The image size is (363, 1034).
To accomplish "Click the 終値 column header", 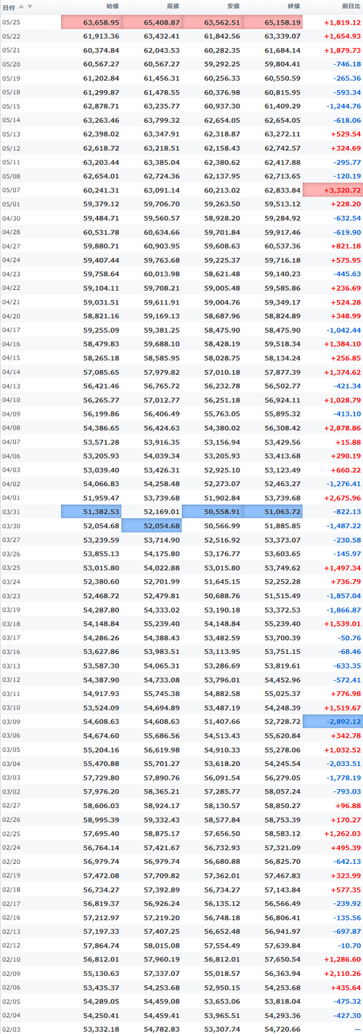I will coord(293,7).
